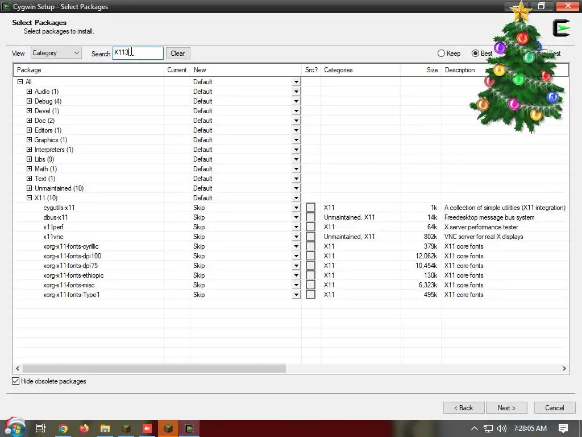582x437 pixels.
Task: Open the Default dropdown for the All row
Action: tap(296, 82)
